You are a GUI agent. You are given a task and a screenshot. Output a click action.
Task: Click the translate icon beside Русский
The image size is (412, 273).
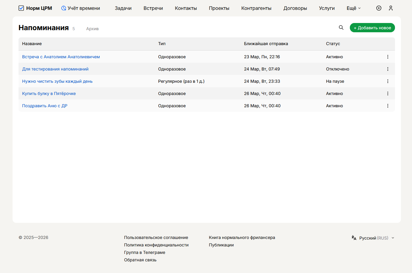click(x=354, y=238)
